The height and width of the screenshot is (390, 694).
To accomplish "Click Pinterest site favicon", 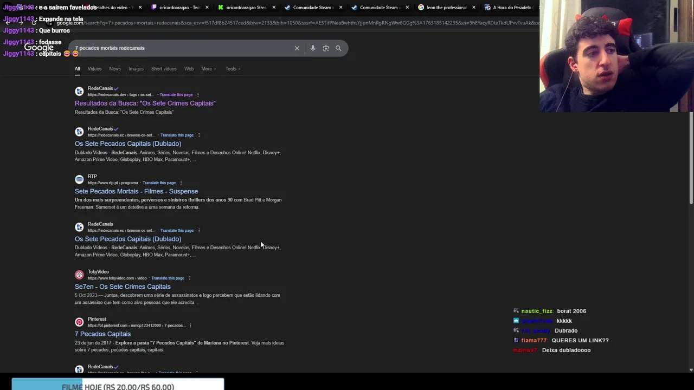I will tap(79, 322).
